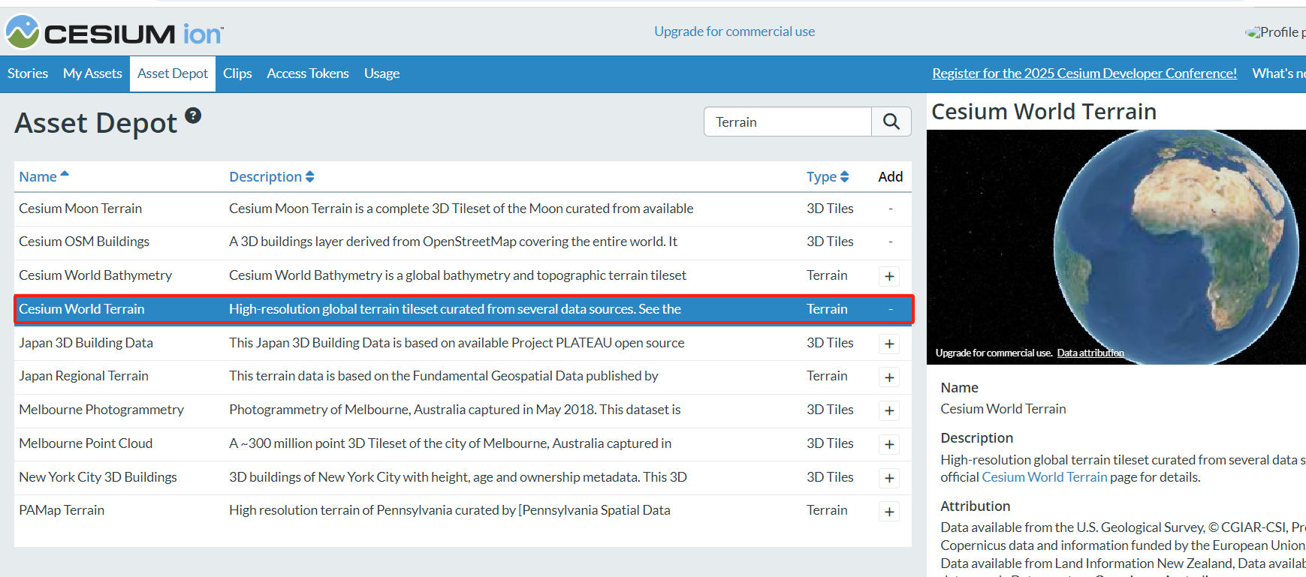Add Melbourne Point Cloud with plus button
1306x577 pixels.
[889, 444]
